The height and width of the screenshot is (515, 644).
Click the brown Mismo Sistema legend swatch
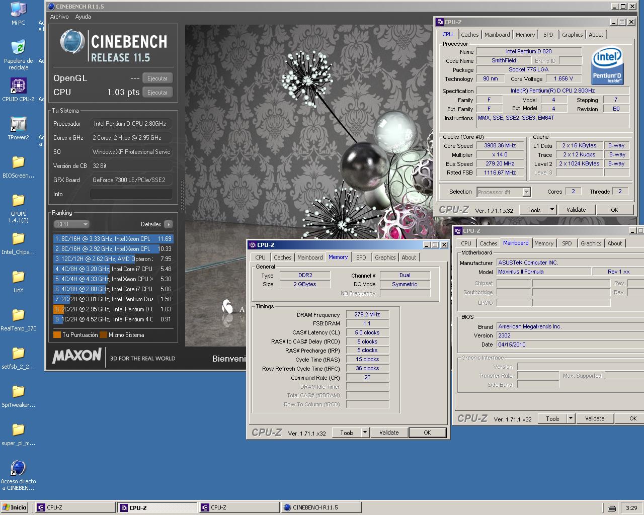coord(103,335)
